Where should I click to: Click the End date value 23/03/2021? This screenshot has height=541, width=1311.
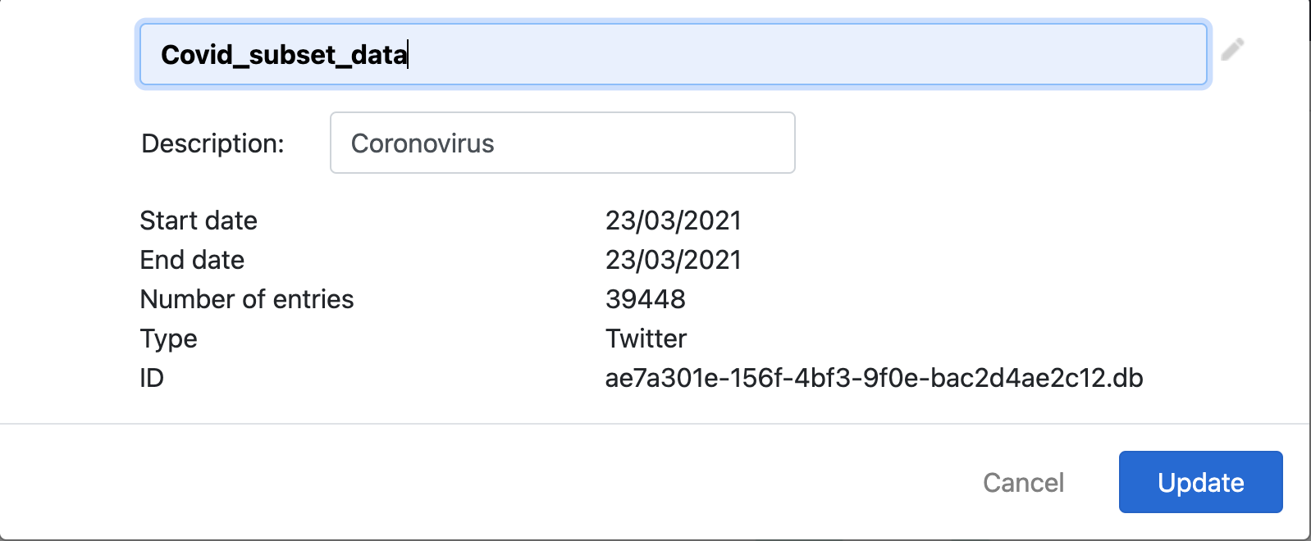pyautogui.click(x=674, y=260)
